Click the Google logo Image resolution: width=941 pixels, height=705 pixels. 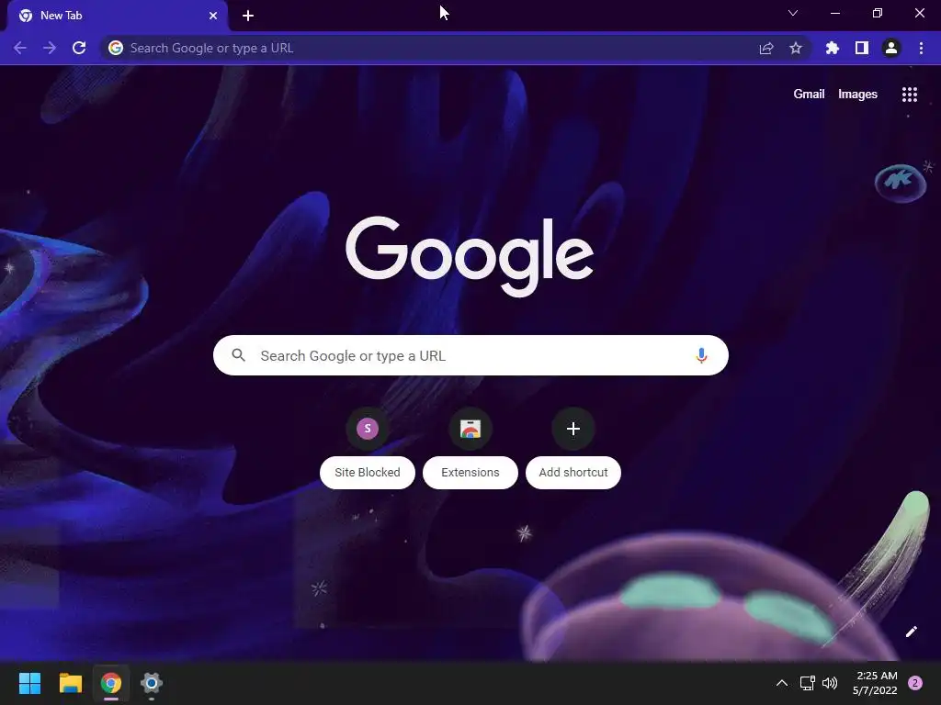(470, 256)
